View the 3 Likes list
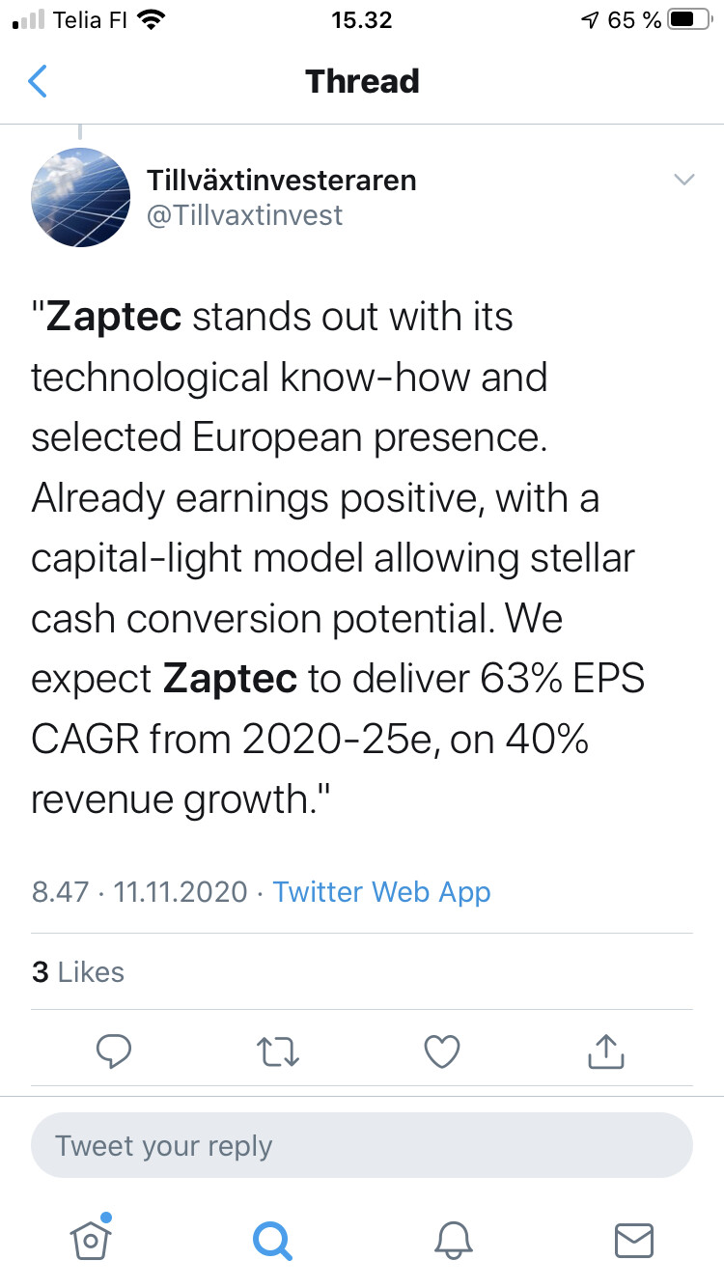The height and width of the screenshot is (1288, 724). 78,971
